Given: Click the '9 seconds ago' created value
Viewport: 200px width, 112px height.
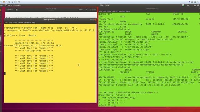Looking at the screenshot, I should tap(128, 80).
